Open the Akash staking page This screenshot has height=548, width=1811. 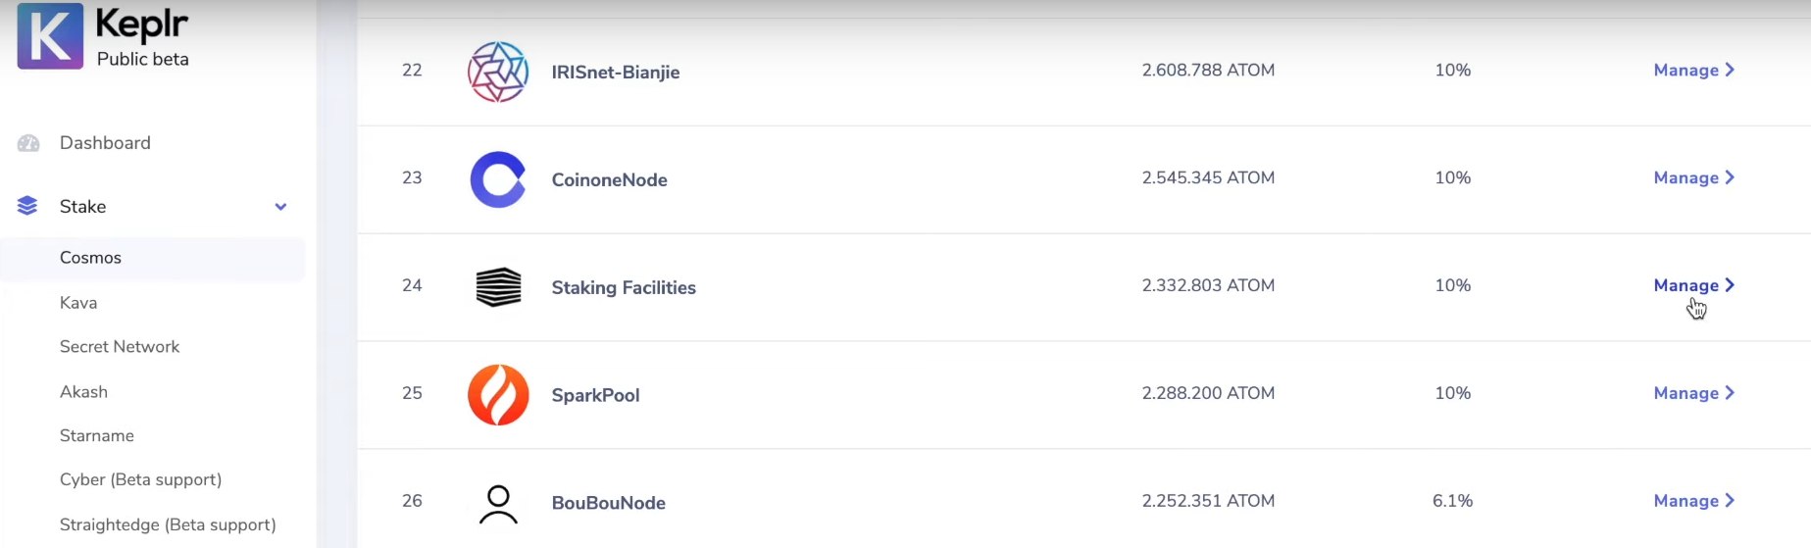coord(83,392)
